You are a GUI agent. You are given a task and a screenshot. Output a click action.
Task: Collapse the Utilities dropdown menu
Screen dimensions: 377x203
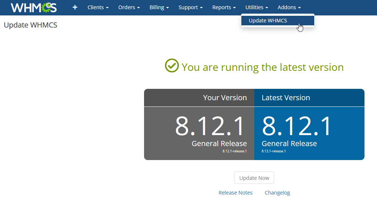click(x=257, y=7)
